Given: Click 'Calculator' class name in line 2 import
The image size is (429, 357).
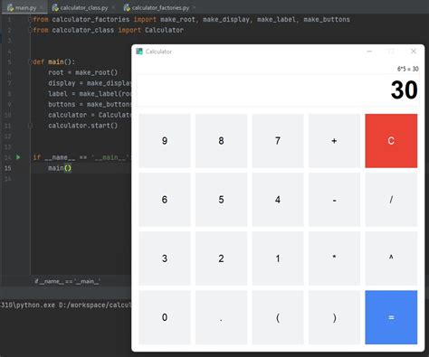Looking at the screenshot, I should point(164,30).
